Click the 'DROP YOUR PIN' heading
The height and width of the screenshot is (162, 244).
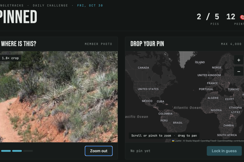tap(147, 44)
